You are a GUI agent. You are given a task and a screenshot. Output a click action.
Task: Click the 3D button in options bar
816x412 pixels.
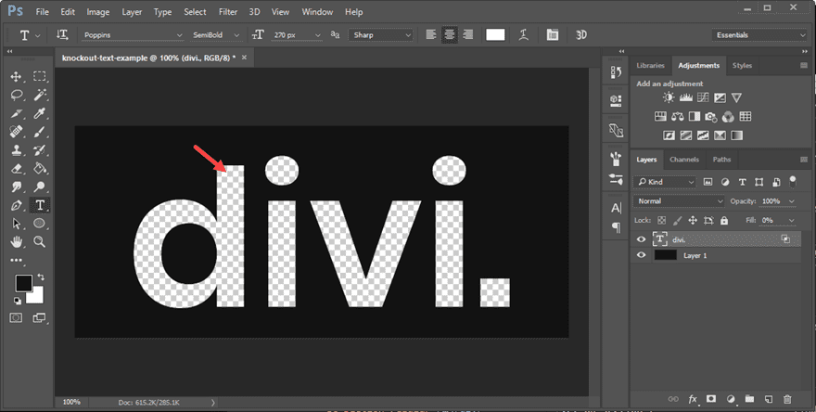[581, 35]
